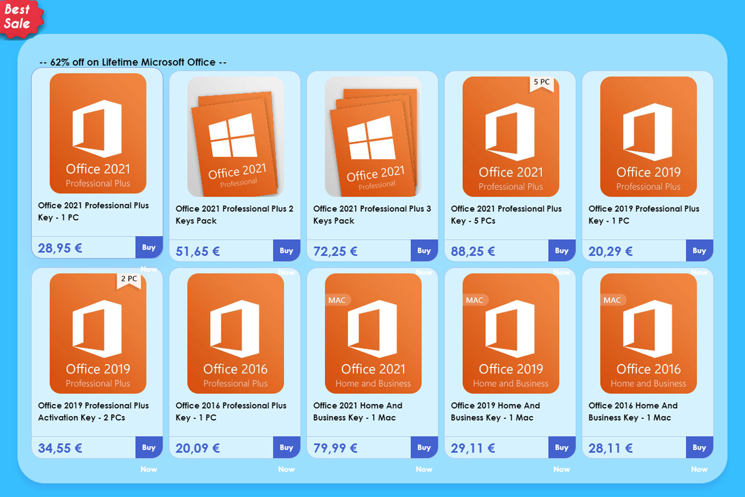Click the '62% off on Lifetime Microsoft Office' heading
Viewport: 745px width, 497px height.
133,62
